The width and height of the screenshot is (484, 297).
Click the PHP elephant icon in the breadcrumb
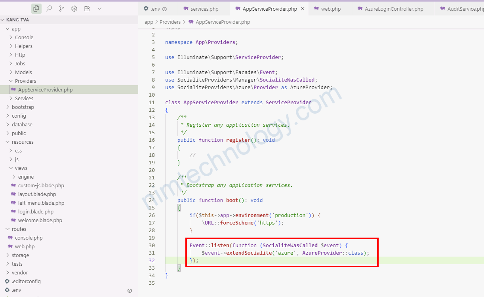(191, 22)
